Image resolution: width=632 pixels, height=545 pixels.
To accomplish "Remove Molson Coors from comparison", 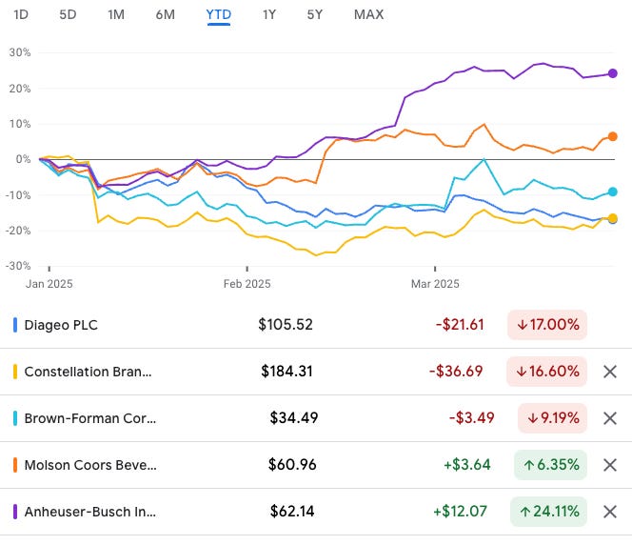I will (610, 465).
